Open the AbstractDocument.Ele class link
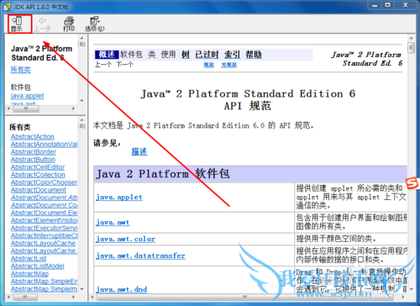This screenshot has width=420, height=306. (x=44, y=213)
